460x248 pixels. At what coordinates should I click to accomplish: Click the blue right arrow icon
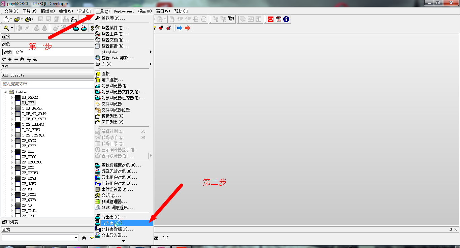(x=179, y=28)
